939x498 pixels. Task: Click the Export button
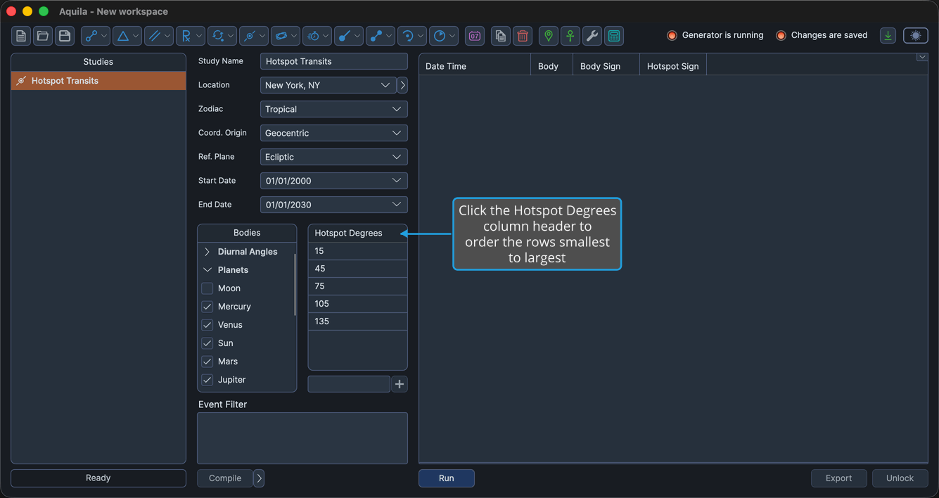pyautogui.click(x=839, y=478)
